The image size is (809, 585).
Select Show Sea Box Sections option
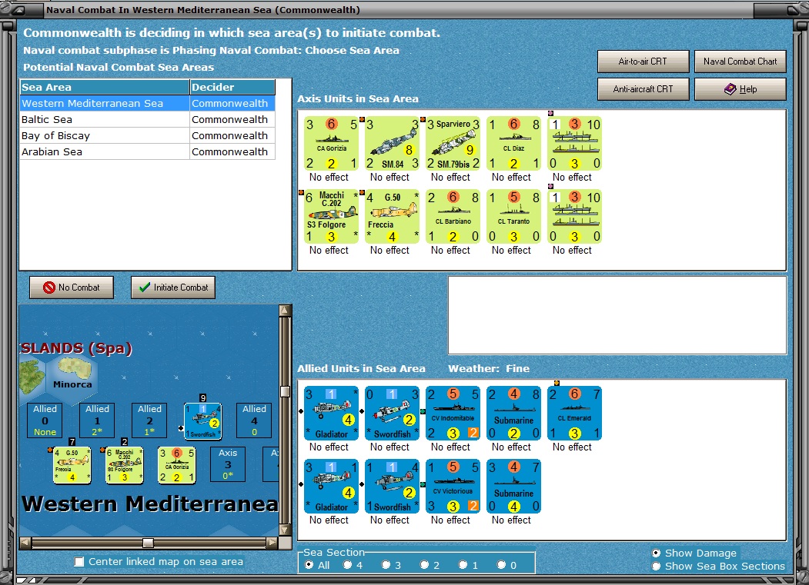(656, 566)
